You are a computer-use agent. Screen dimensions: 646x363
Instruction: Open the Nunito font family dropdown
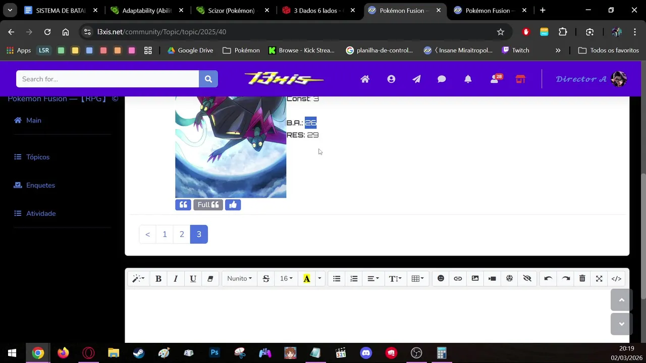[x=239, y=278]
